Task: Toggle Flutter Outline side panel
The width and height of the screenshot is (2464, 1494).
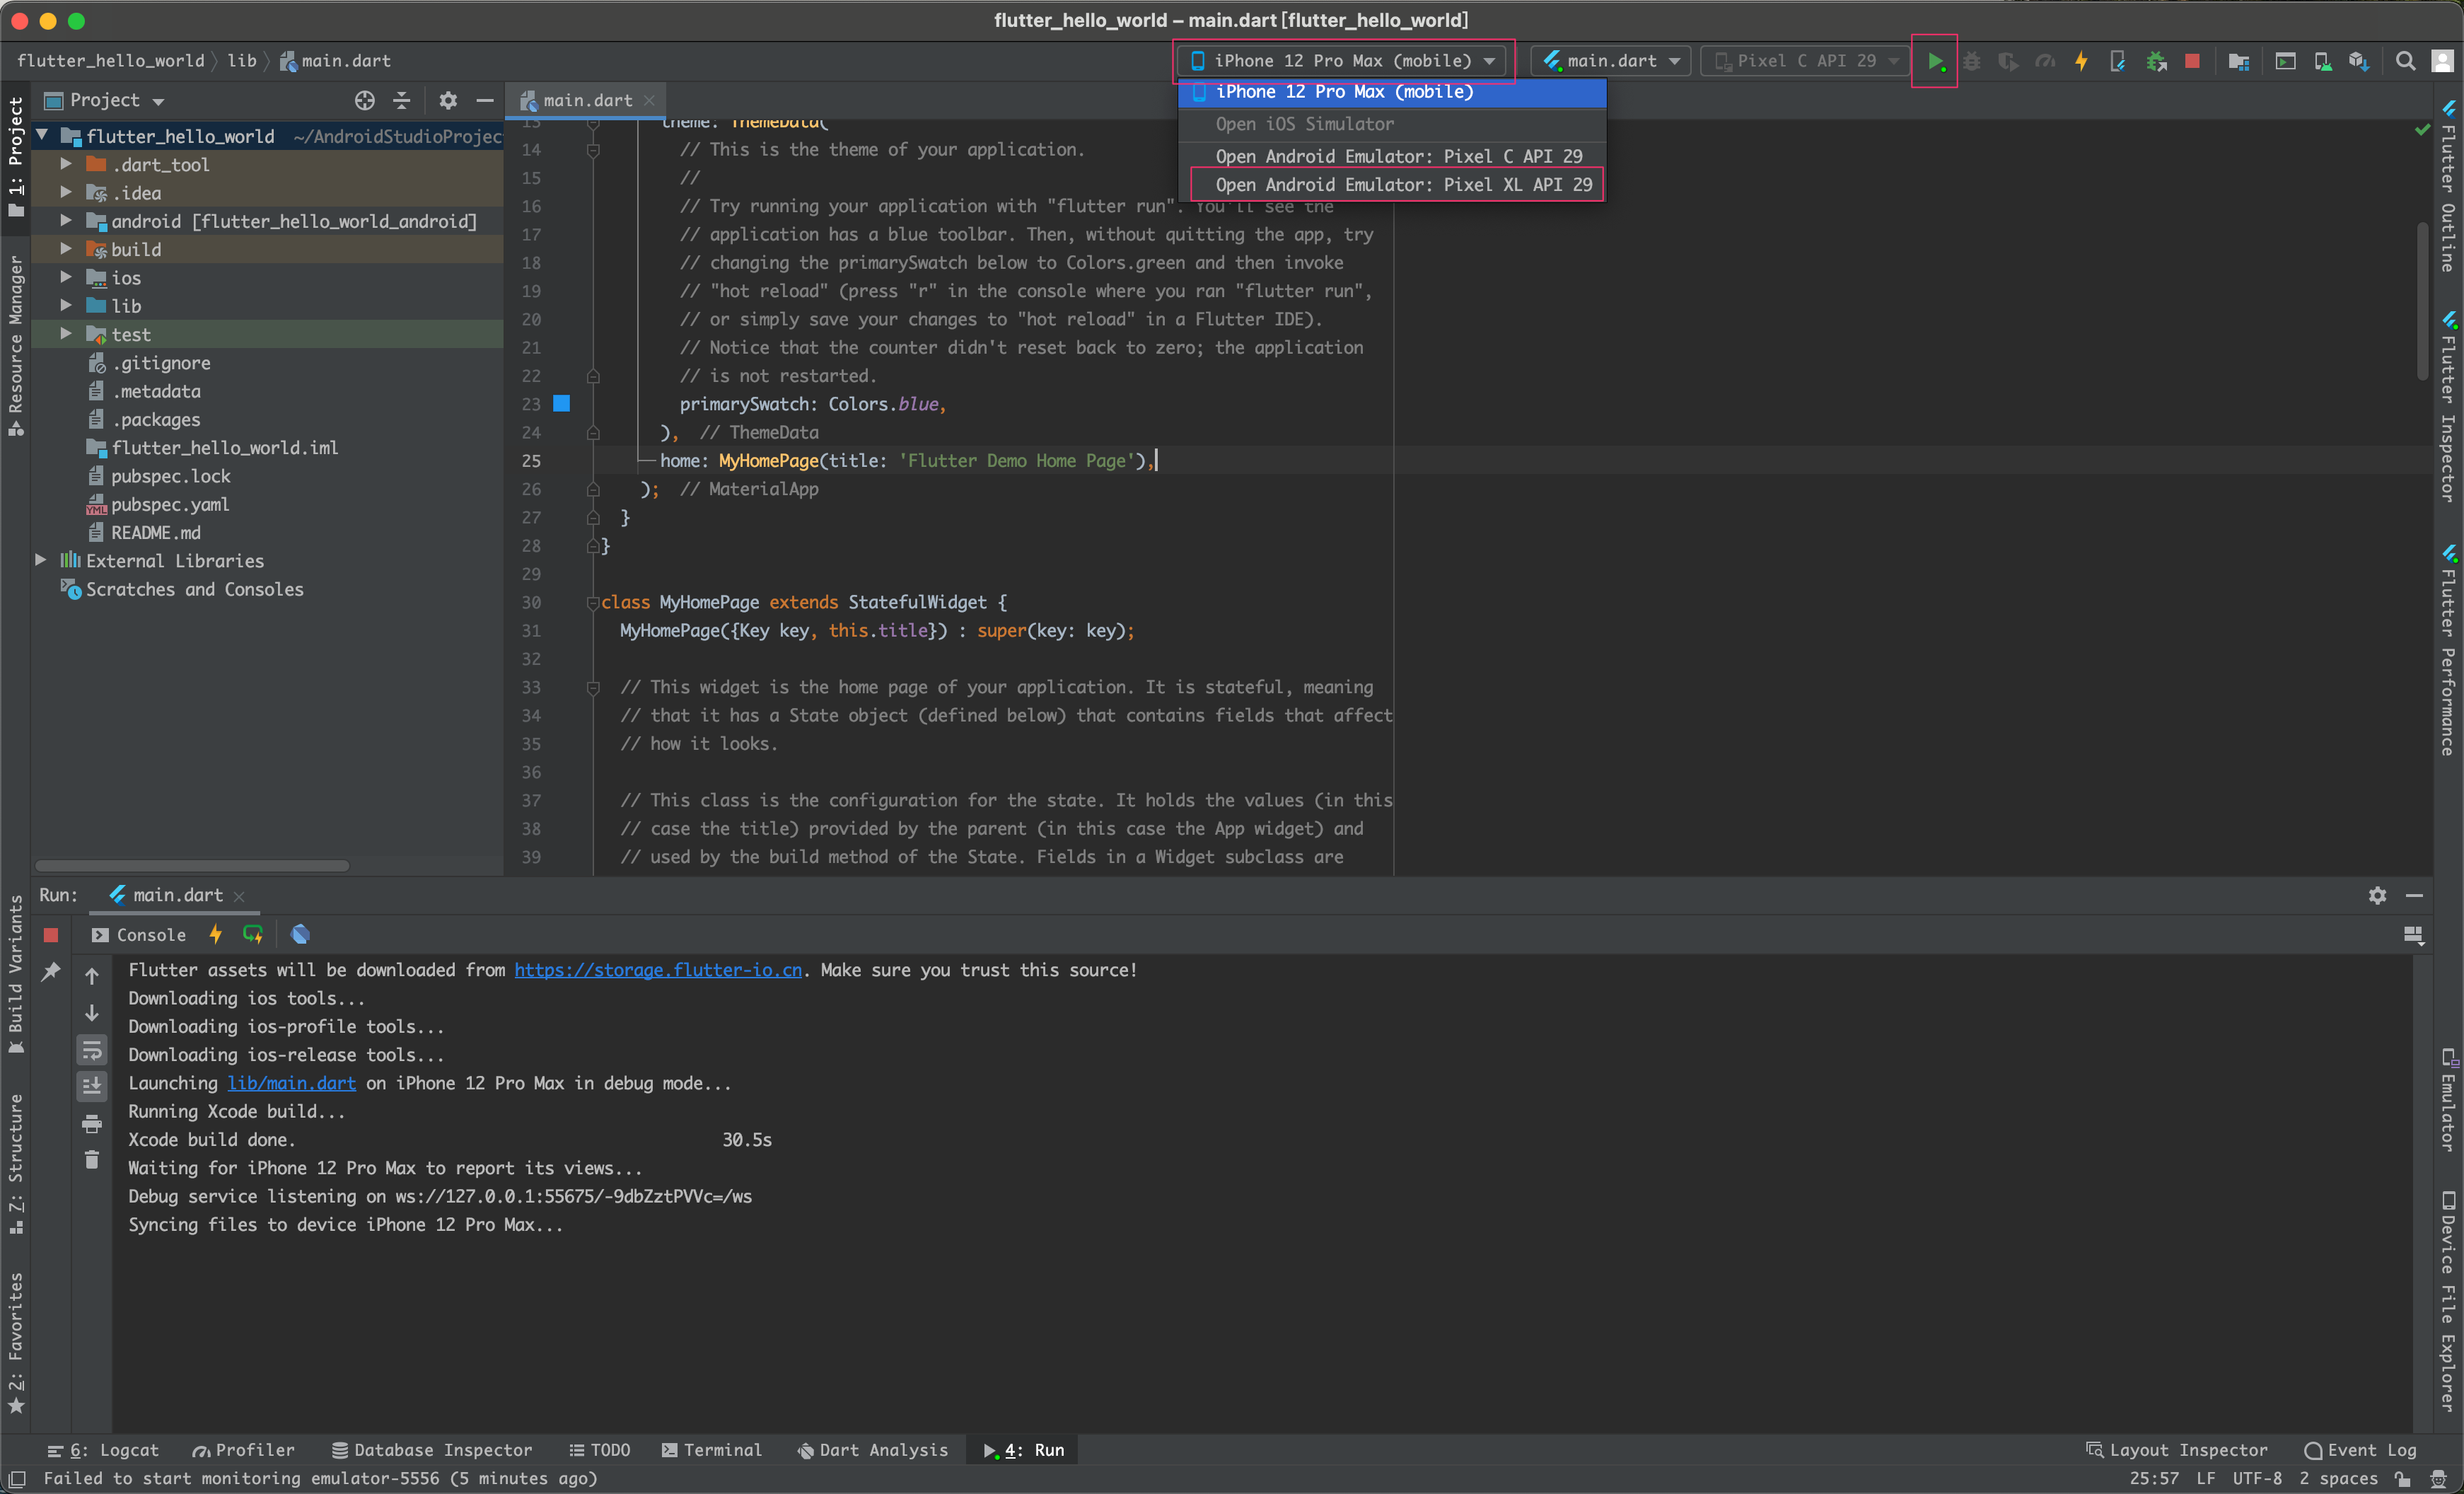Action: point(2448,186)
